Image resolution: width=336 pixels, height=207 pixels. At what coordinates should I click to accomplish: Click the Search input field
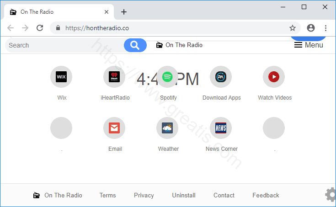(64, 45)
